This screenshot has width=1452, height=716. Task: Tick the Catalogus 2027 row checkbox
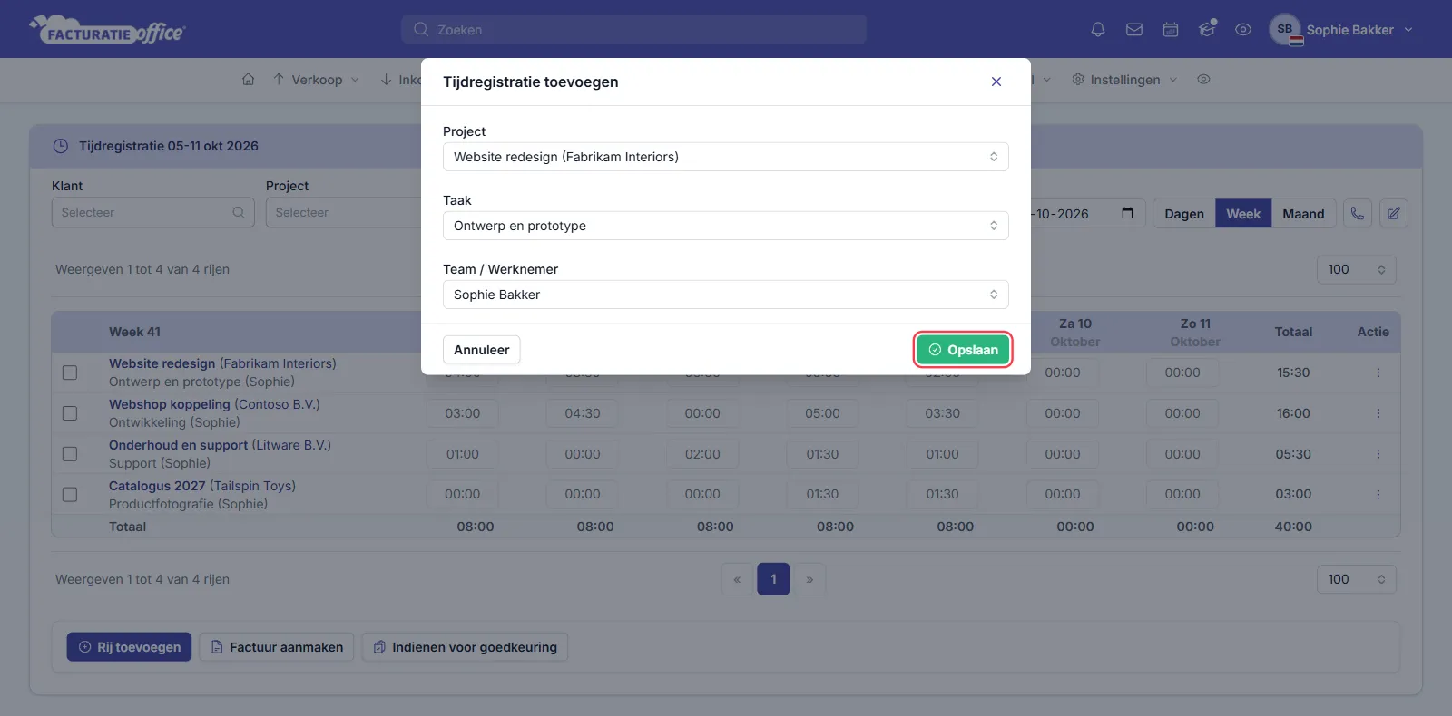(x=70, y=495)
